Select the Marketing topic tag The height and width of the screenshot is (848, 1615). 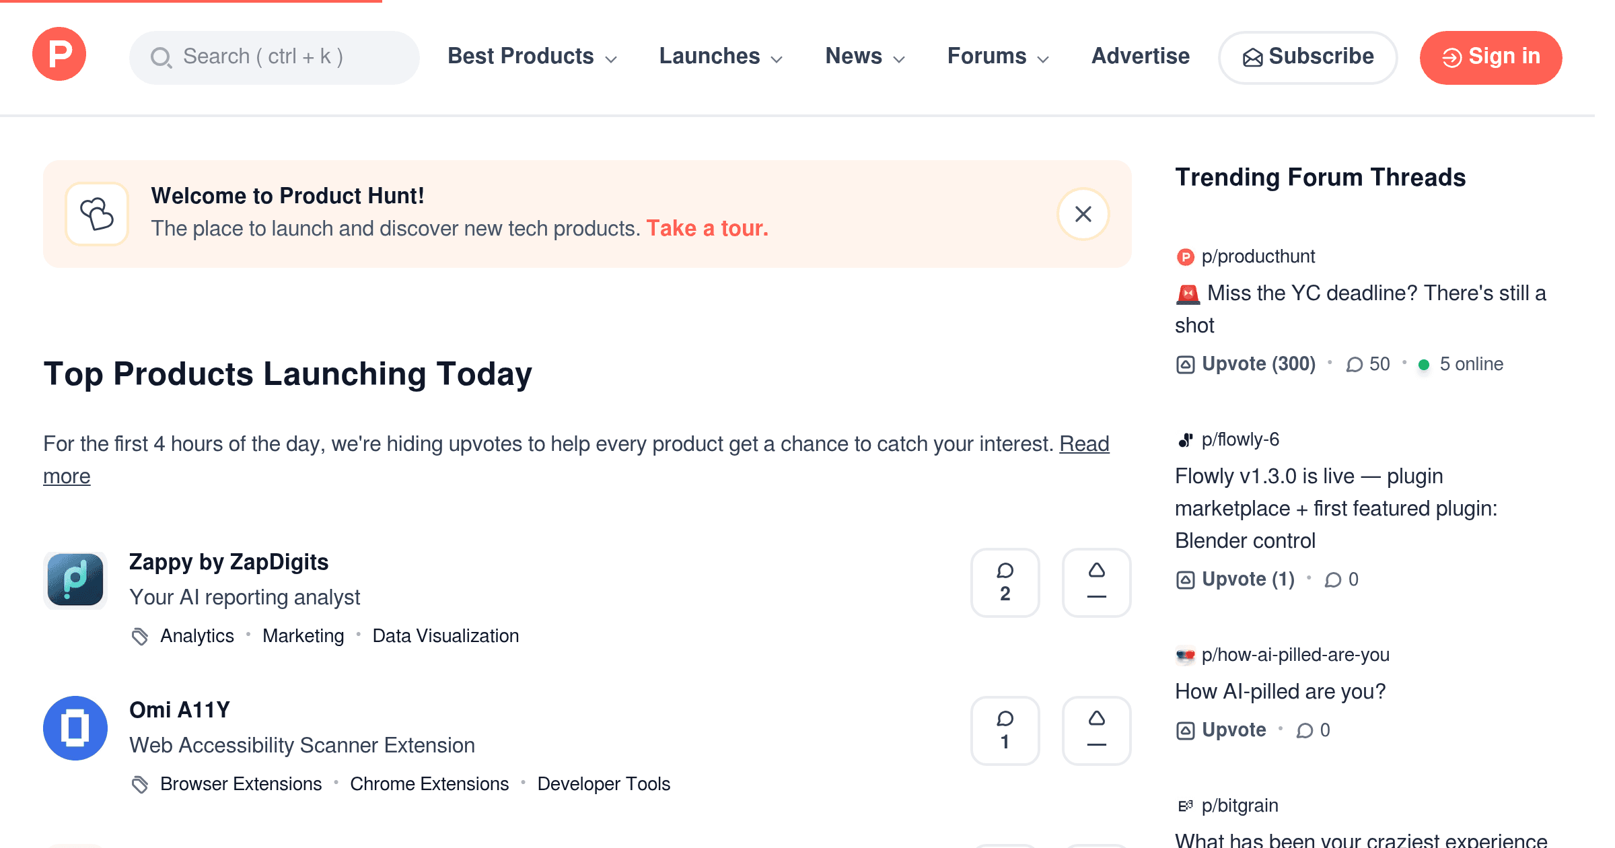(x=303, y=636)
